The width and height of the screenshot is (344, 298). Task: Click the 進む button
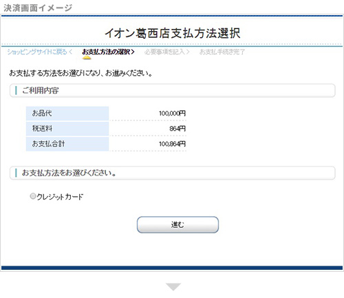[178, 224]
